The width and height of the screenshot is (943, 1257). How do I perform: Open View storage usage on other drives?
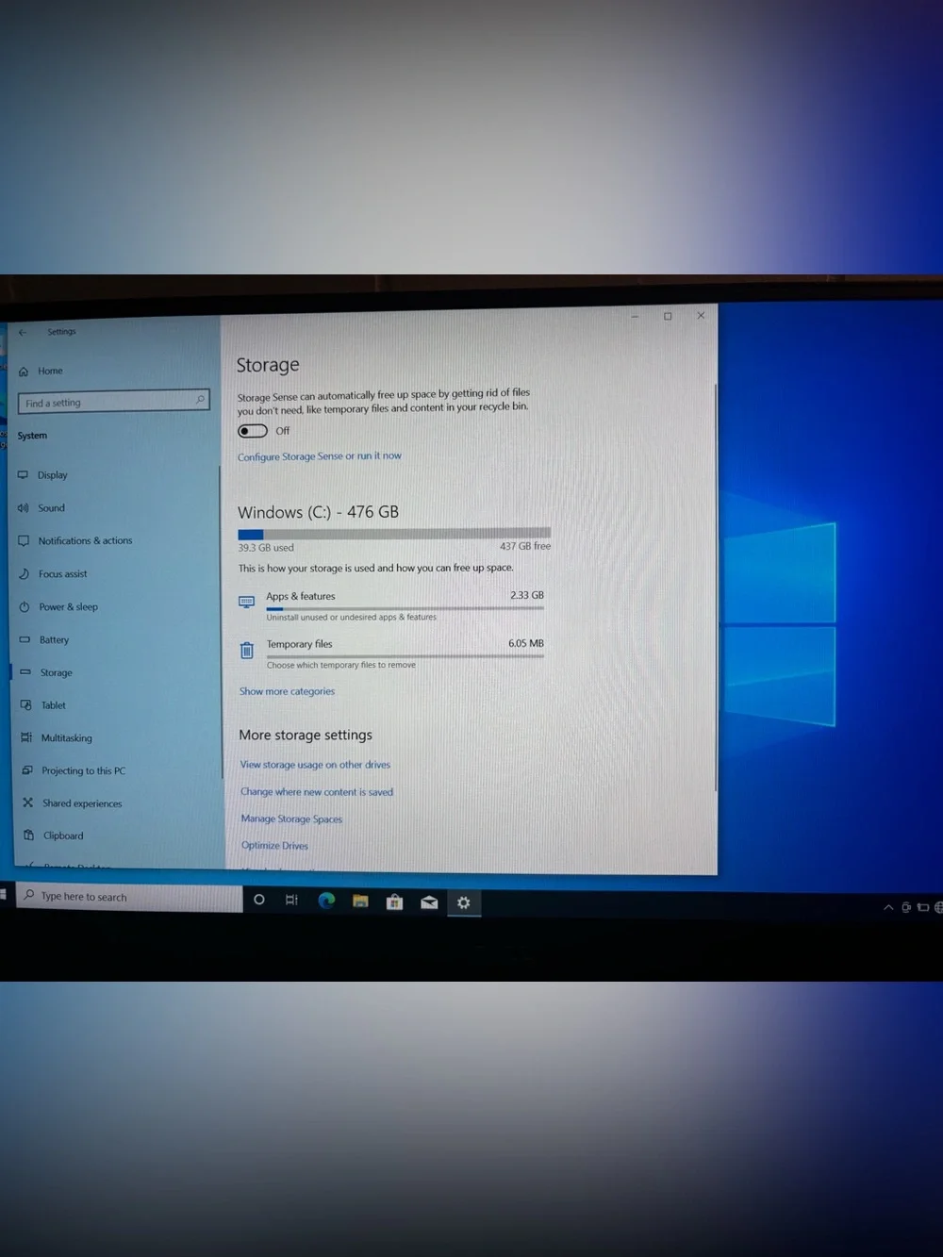click(x=315, y=765)
